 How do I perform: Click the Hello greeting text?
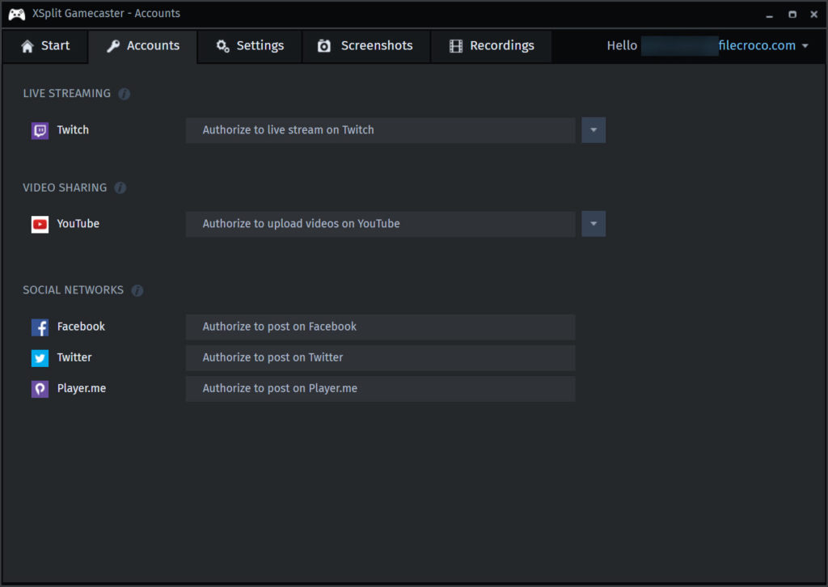(x=622, y=46)
